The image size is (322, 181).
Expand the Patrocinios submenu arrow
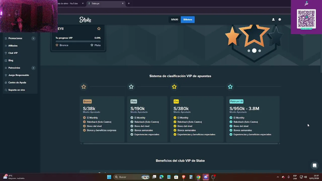pos(33,68)
